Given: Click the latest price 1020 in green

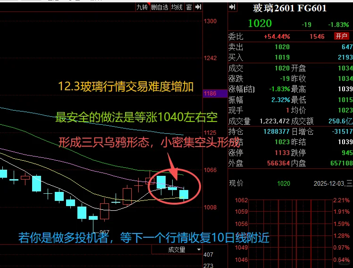Looking at the screenshot, I should (260, 24).
